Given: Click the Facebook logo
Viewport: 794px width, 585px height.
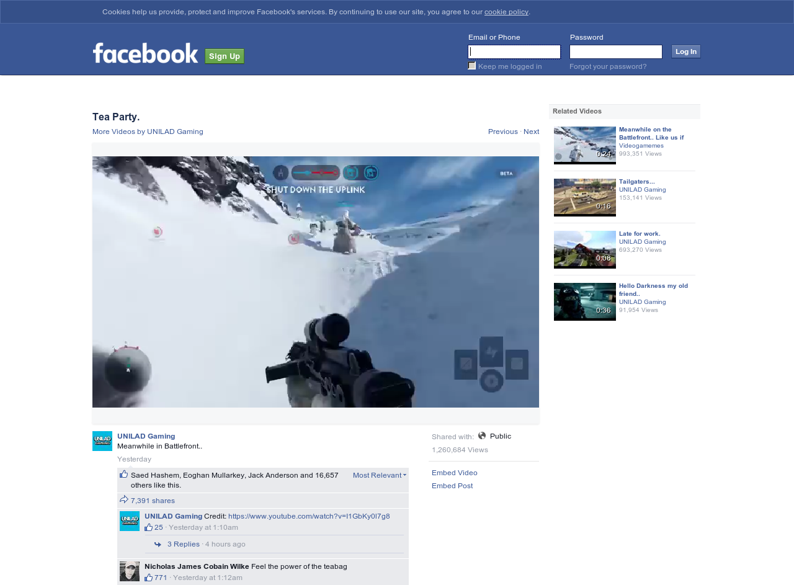Looking at the screenshot, I should tap(145, 53).
